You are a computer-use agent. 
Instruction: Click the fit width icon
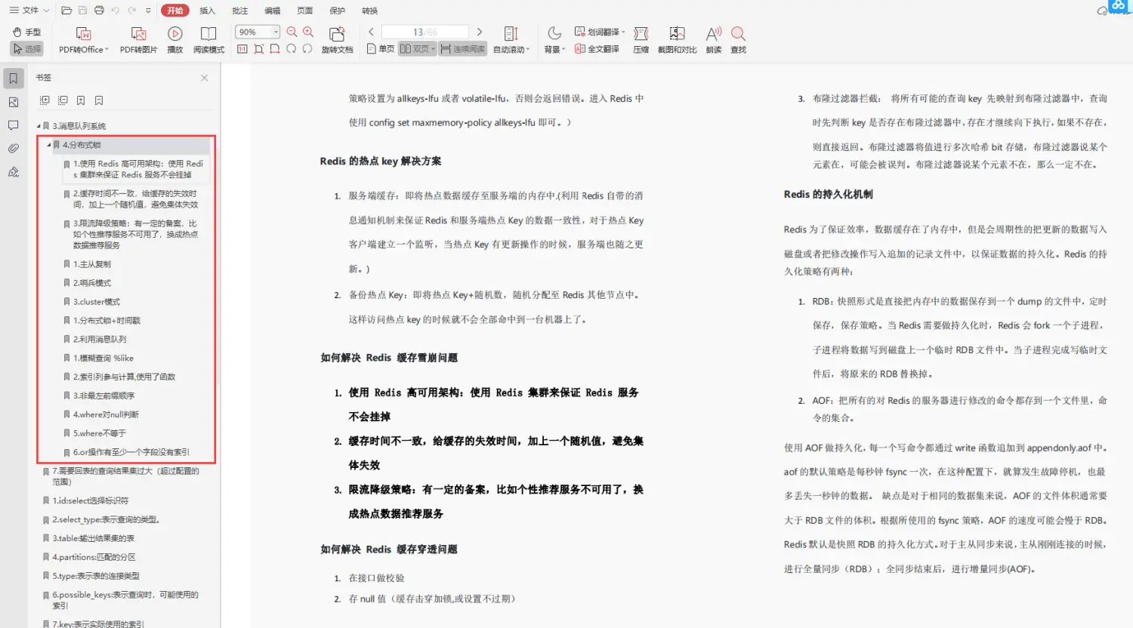coord(275,49)
